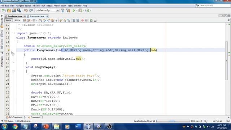Switch to the Employee.java tab
The height and width of the screenshot is (130, 231).
15,16
